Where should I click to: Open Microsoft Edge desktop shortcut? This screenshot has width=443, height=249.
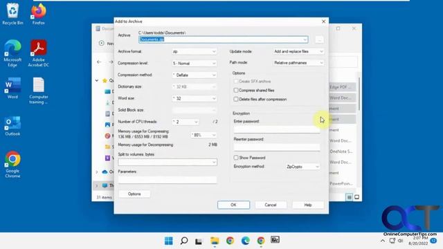(x=12, y=53)
